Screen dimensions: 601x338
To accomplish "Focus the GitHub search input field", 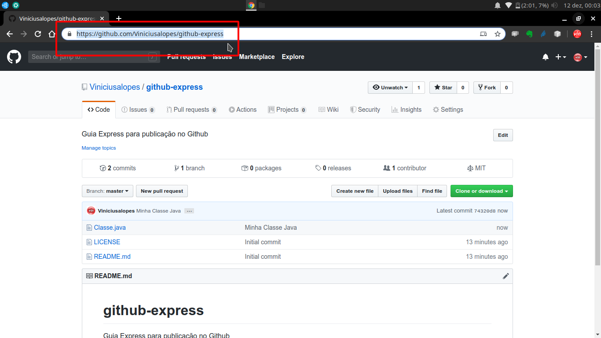I will point(93,57).
